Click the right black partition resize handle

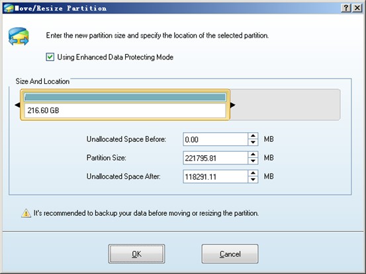[233, 105]
